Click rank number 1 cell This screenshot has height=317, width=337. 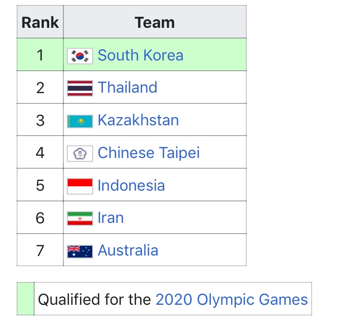(x=40, y=55)
